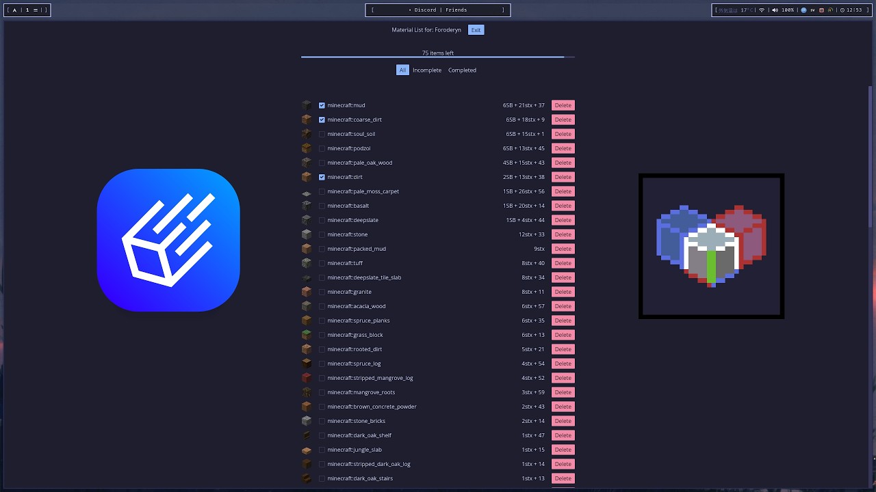
Task: Click workspace 1 indicator in top bar
Action: coord(27,10)
